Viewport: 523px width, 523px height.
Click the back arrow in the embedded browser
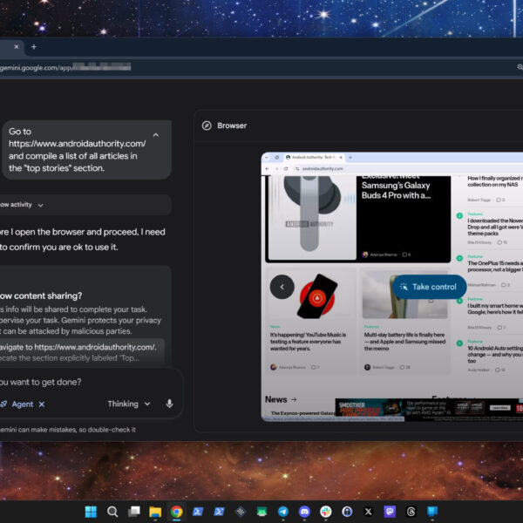tap(267, 169)
